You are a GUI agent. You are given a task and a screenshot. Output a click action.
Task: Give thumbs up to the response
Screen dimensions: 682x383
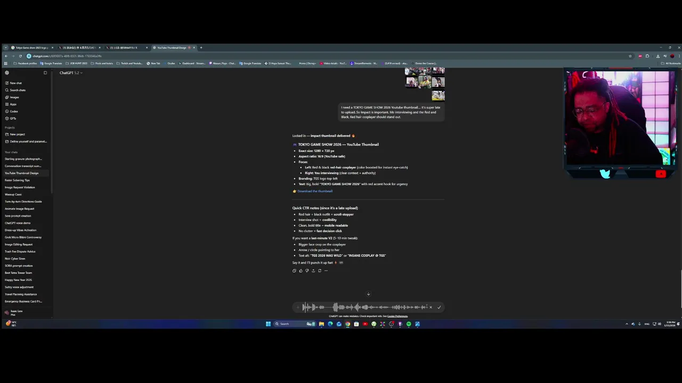301,270
